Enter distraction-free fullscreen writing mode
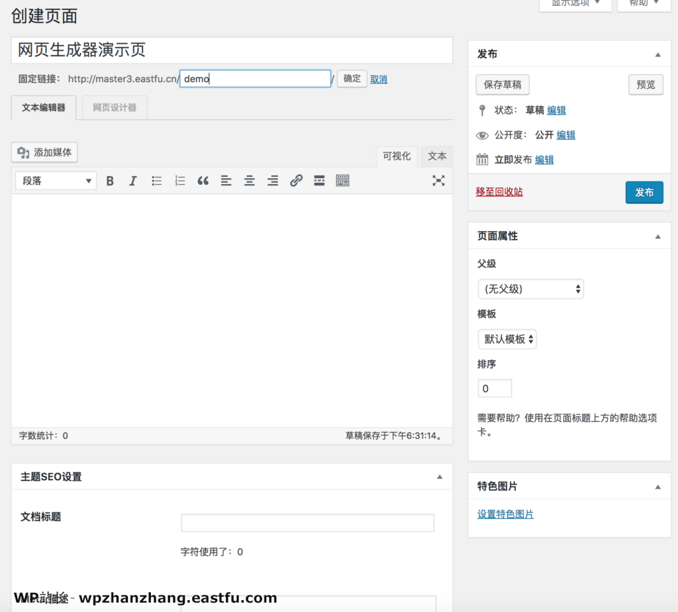 point(438,180)
